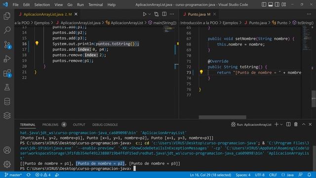Close the terminal panel

click(310, 125)
